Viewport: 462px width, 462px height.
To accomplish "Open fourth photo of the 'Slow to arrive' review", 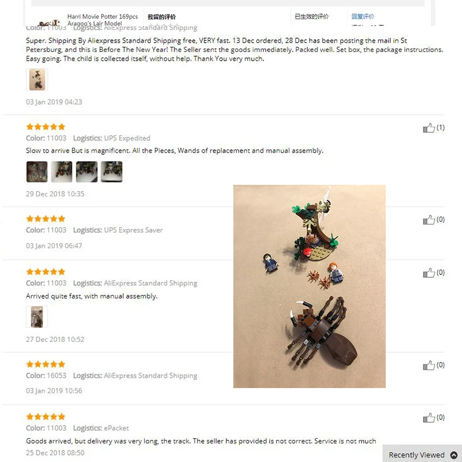I will tap(111, 172).
